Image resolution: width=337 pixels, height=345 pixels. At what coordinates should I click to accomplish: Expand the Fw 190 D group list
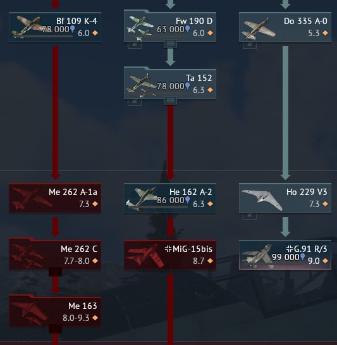pyautogui.click(x=170, y=44)
